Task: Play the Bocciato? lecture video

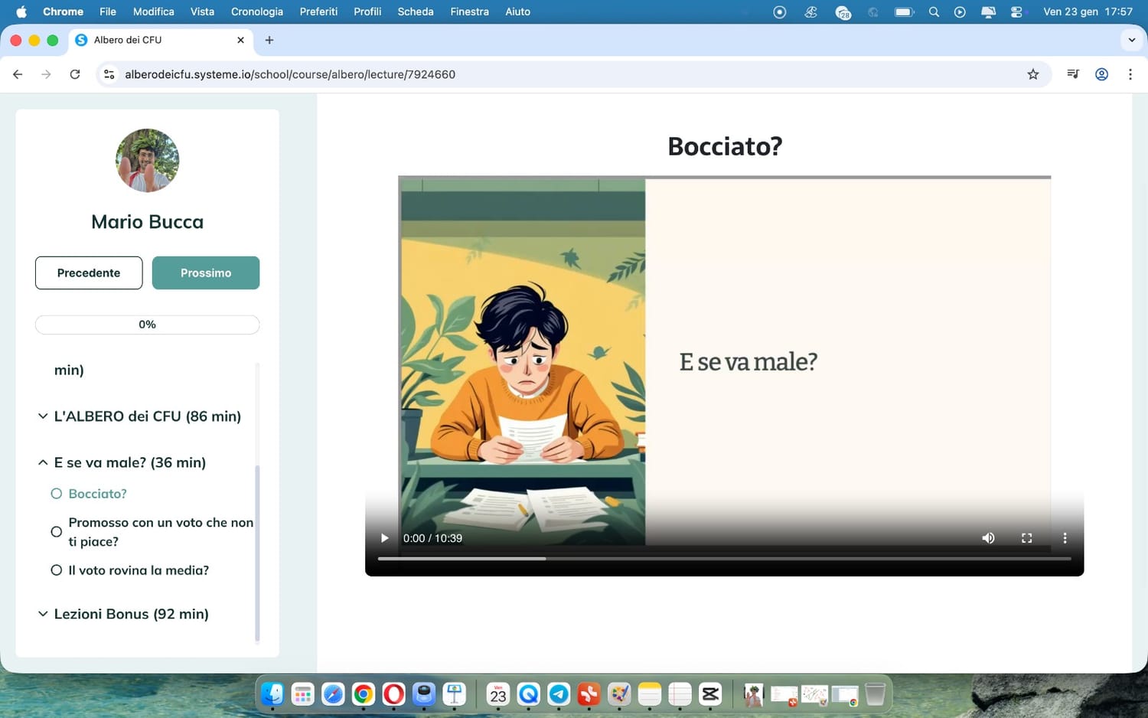Action: pyautogui.click(x=384, y=538)
